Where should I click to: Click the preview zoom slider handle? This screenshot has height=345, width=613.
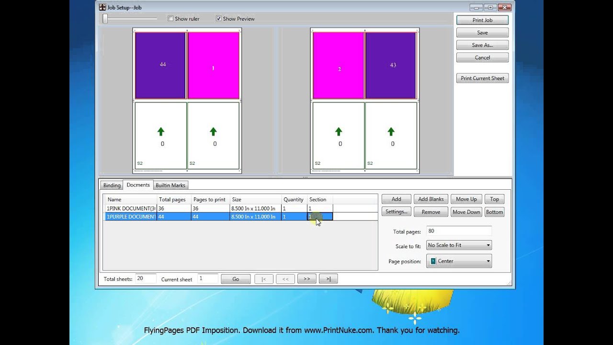(105, 19)
